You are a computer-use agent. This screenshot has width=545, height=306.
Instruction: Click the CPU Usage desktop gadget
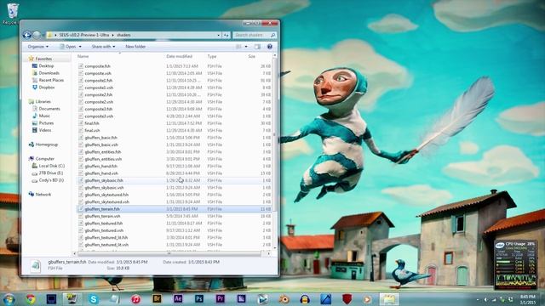516,264
